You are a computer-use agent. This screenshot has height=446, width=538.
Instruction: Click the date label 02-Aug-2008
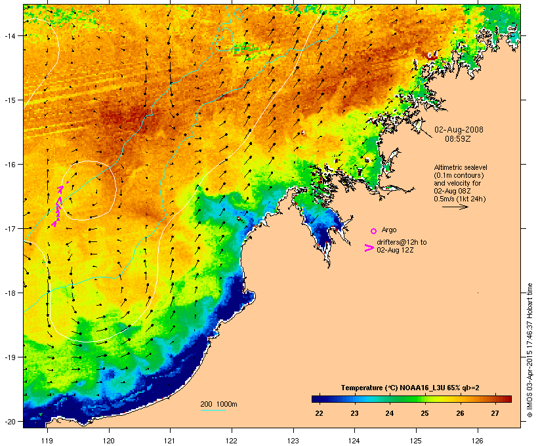(459, 130)
